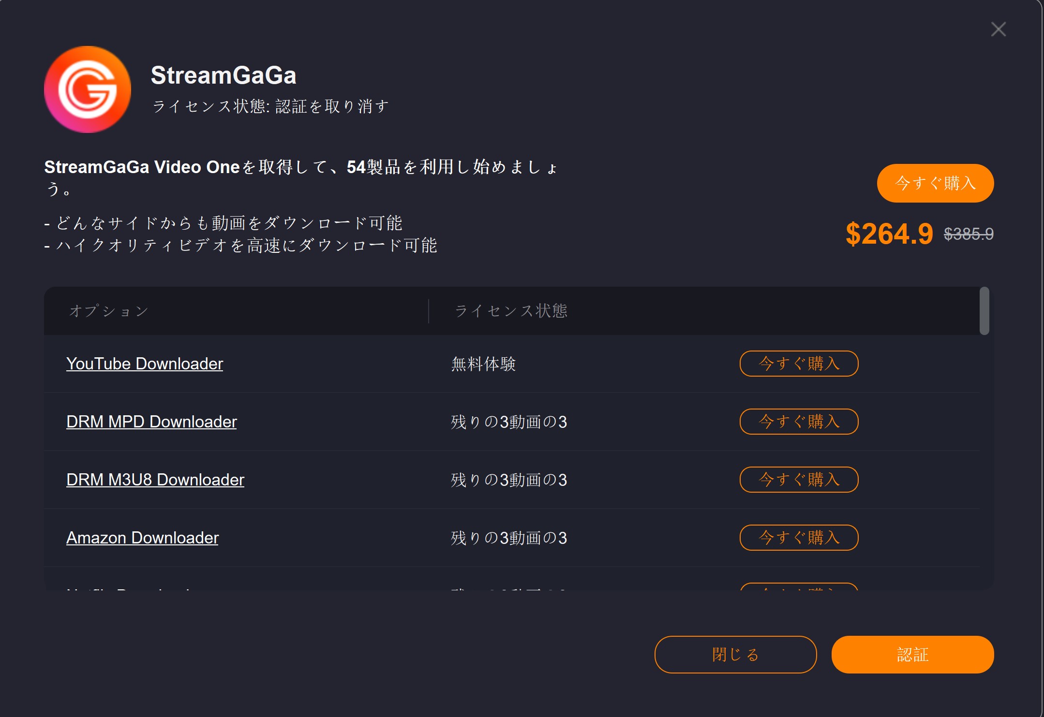Click the large 今すぐ購入 purchase button
1044x717 pixels.
935,183
